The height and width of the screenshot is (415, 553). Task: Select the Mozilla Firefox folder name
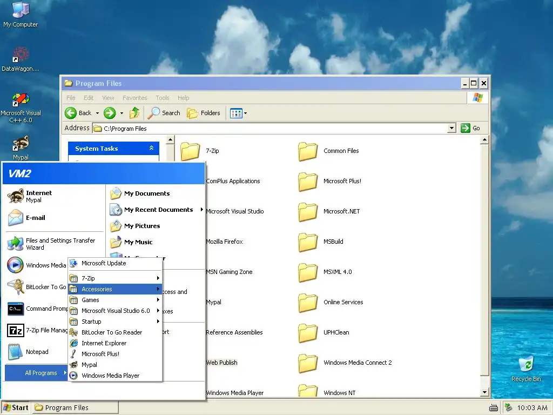click(x=224, y=242)
